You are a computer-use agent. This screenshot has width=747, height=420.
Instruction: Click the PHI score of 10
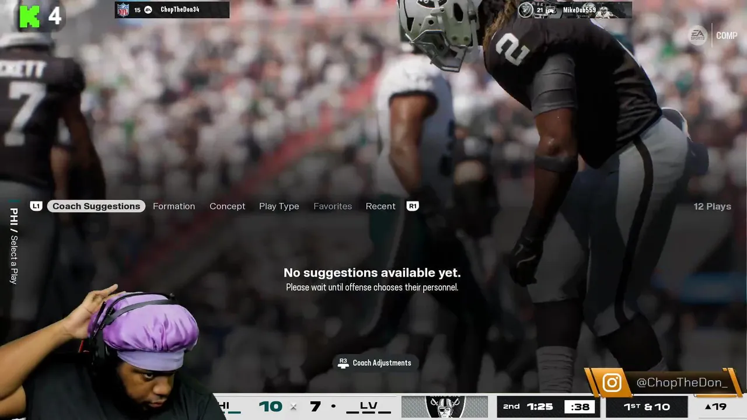pyautogui.click(x=270, y=407)
